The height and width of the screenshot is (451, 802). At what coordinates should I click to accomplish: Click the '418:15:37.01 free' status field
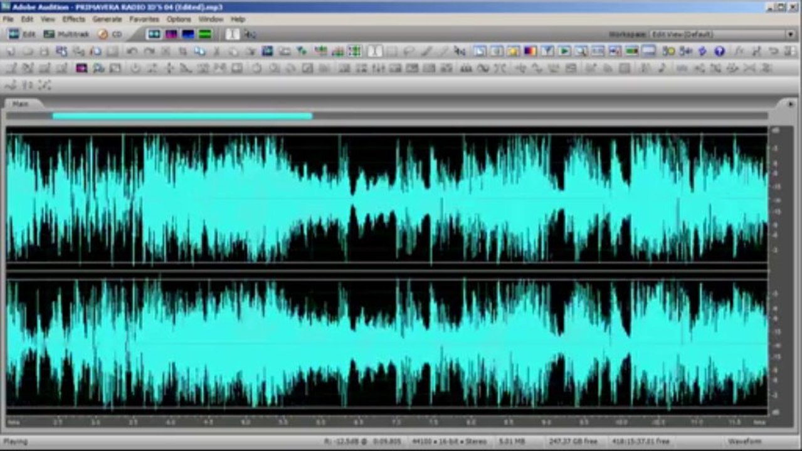(640, 442)
